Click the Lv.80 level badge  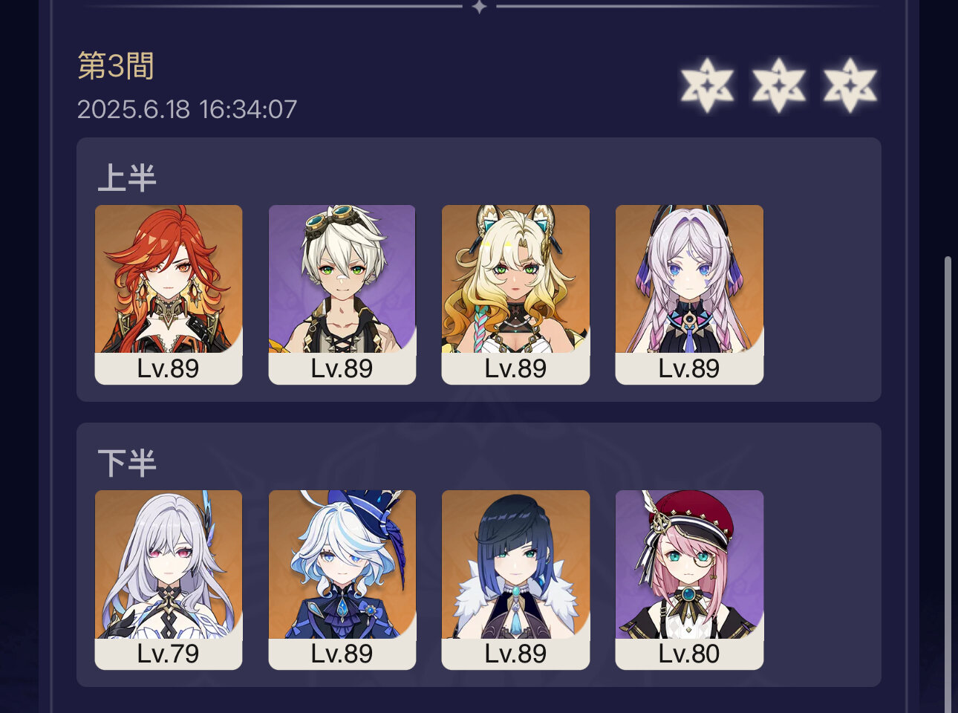tap(689, 654)
